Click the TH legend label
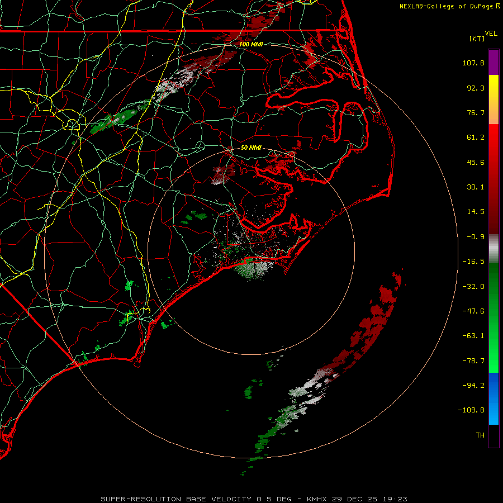The width and height of the screenshot is (503, 503). (x=480, y=435)
